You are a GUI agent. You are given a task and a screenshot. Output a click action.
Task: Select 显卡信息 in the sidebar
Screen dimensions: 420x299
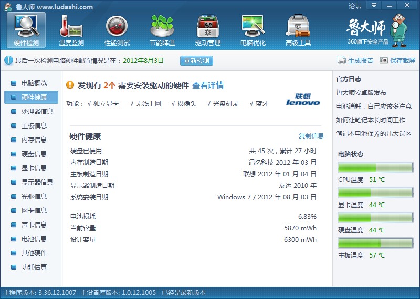pyautogui.click(x=31, y=168)
